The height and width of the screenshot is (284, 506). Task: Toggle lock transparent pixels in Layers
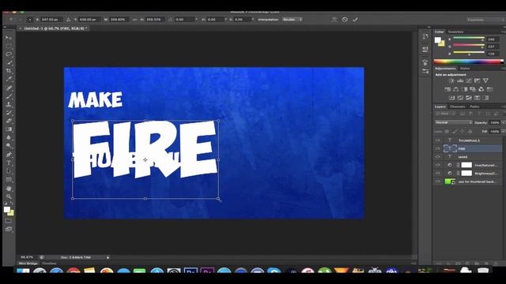pos(447,132)
